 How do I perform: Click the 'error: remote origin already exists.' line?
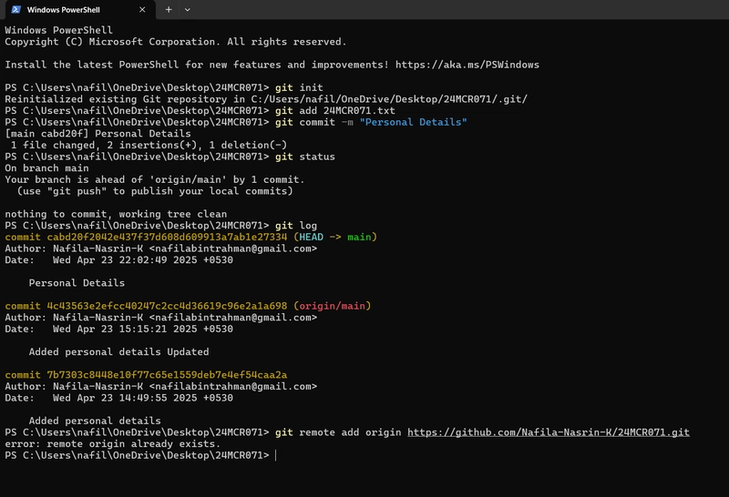click(112, 444)
